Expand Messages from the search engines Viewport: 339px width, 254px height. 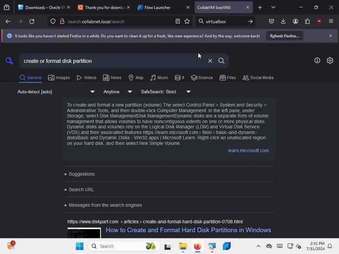coord(103,205)
